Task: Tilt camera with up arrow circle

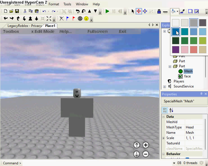Action: coord(137,145)
